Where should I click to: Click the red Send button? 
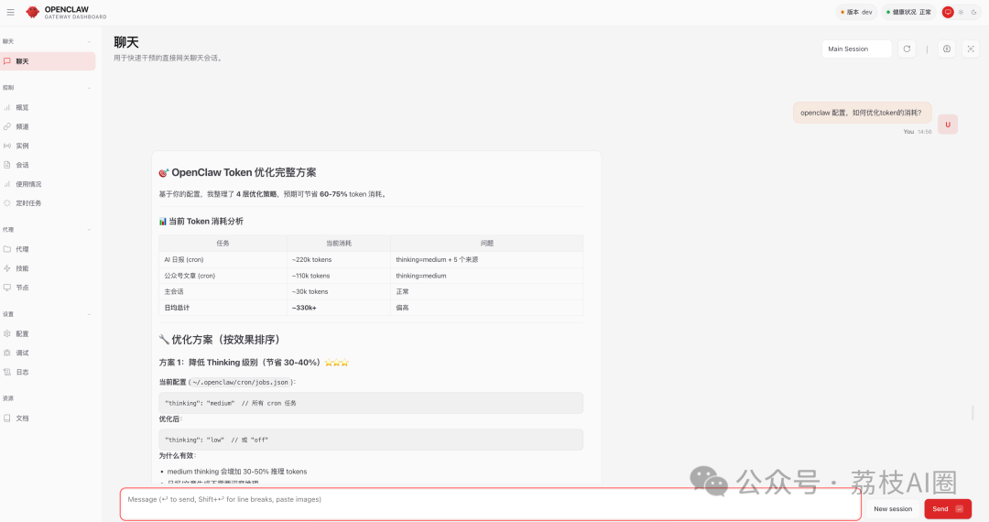[948, 509]
